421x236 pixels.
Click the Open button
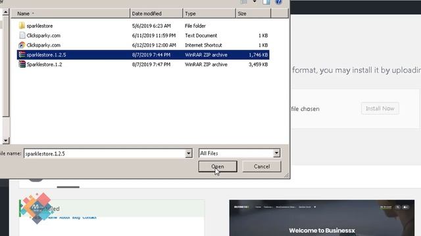[x=218, y=167]
